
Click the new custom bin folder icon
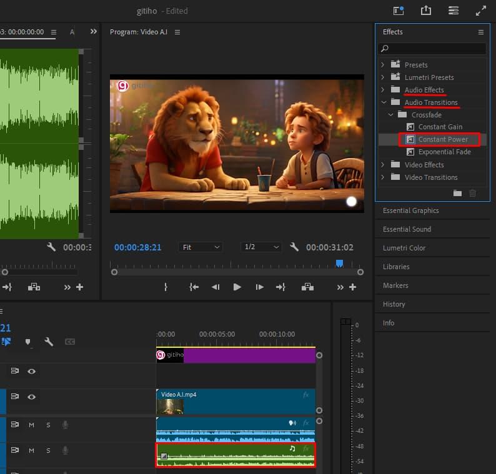[457, 193]
